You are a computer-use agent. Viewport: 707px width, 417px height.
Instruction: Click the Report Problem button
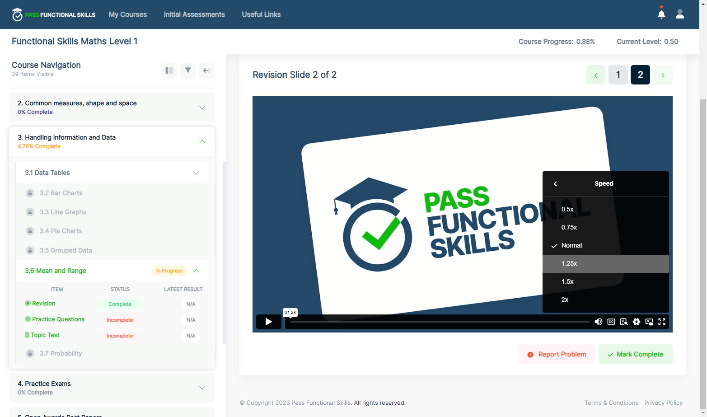(557, 354)
